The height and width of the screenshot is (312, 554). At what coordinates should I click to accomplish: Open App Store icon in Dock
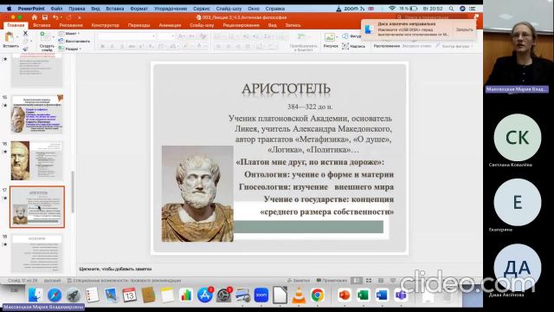pos(205,295)
